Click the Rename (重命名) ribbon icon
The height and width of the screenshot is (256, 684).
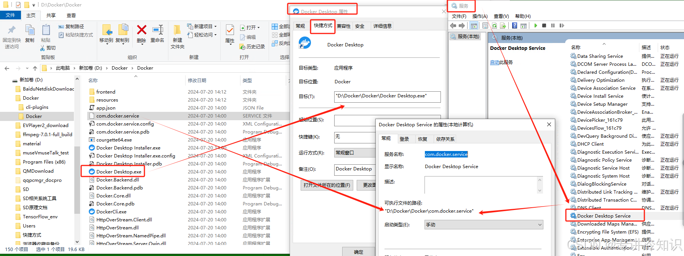pyautogui.click(x=157, y=30)
